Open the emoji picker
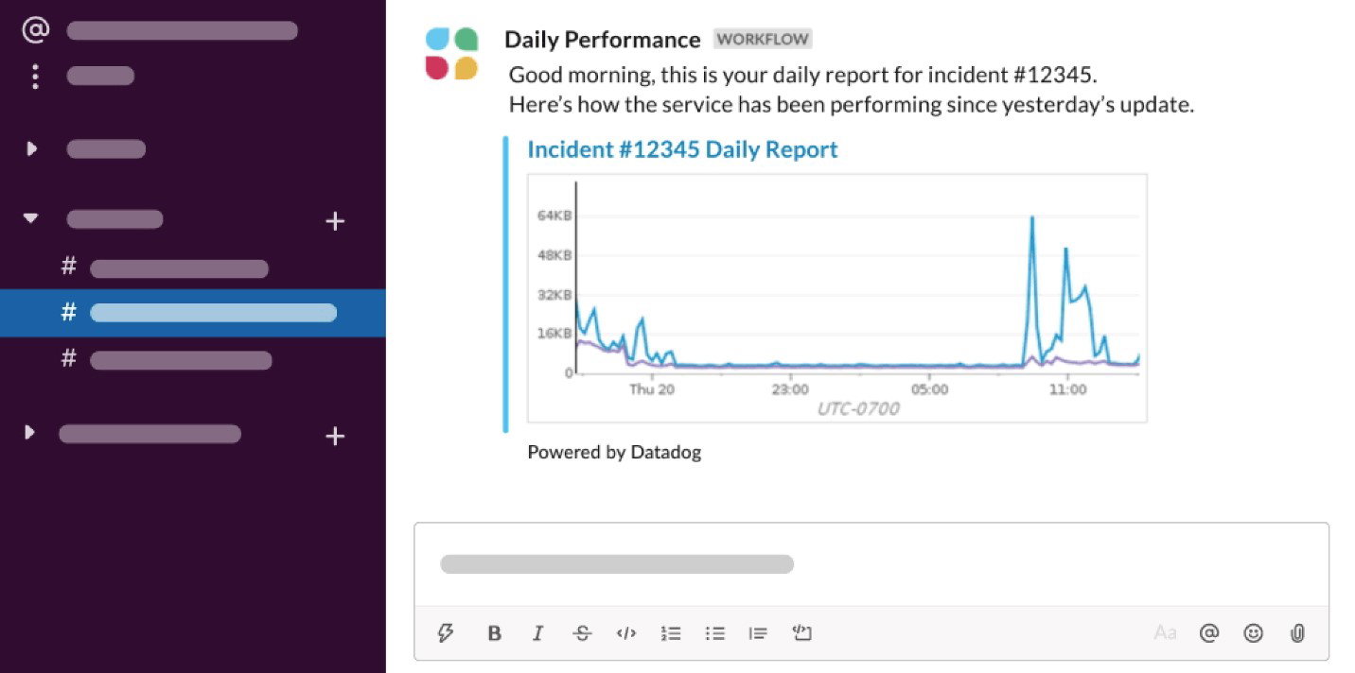Image resolution: width=1355 pixels, height=673 pixels. coord(1254,633)
